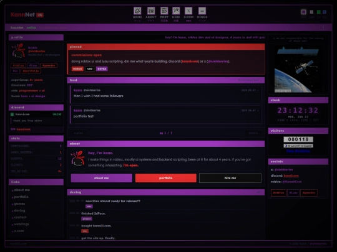Open the X.COM nav icon
Screen dimensions: 337x252
point(188,14)
